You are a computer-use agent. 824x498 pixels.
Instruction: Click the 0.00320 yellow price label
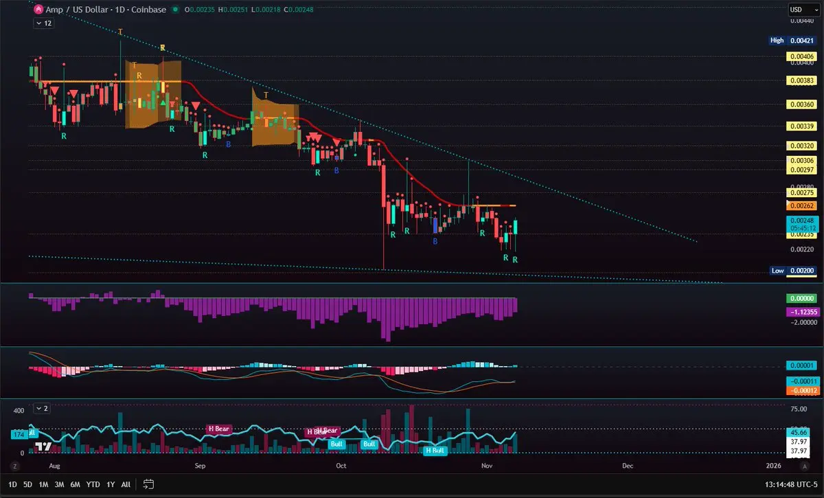[801, 146]
